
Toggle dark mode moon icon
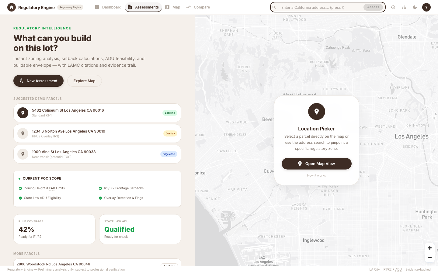(x=415, y=7)
